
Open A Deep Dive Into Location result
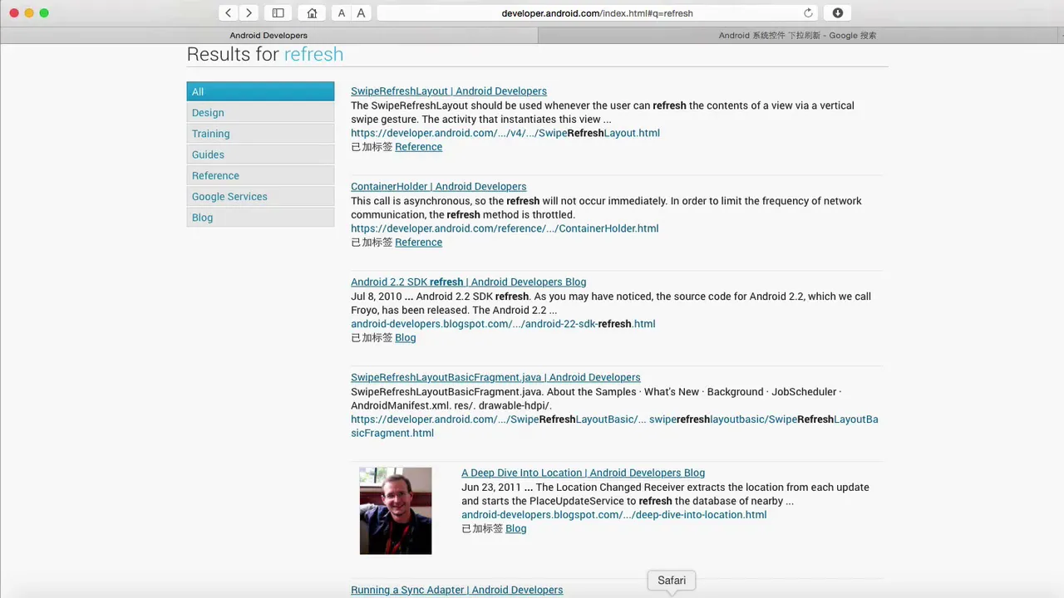[x=583, y=473]
